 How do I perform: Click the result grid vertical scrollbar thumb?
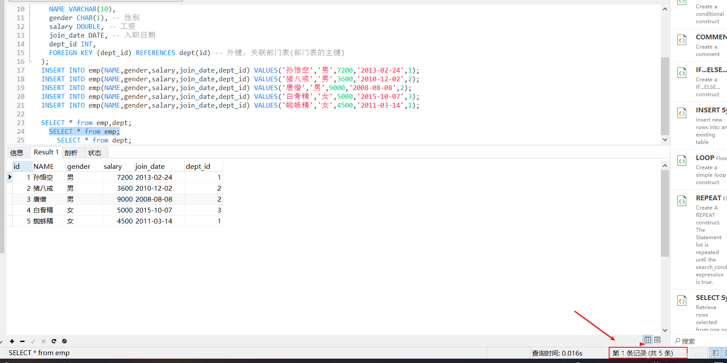point(665,213)
